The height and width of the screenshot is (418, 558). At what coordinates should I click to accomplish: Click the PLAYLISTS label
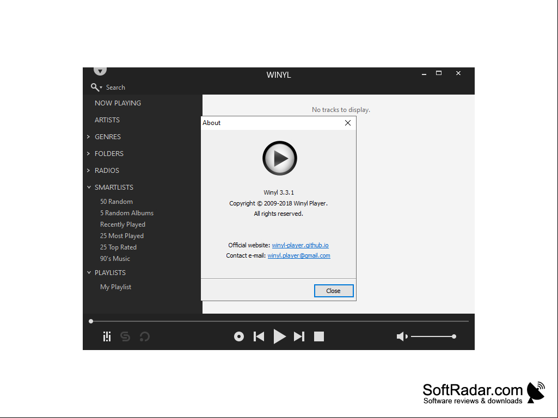click(x=110, y=273)
